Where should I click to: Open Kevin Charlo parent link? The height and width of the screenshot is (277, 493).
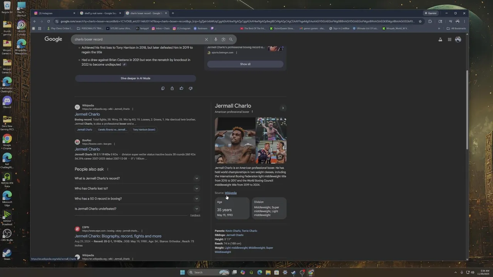[233, 231]
